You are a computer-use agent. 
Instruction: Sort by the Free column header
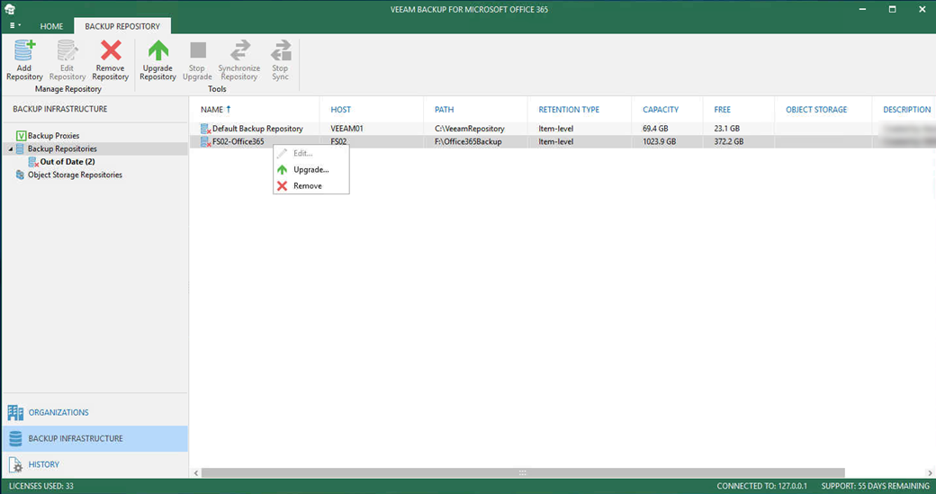point(723,109)
